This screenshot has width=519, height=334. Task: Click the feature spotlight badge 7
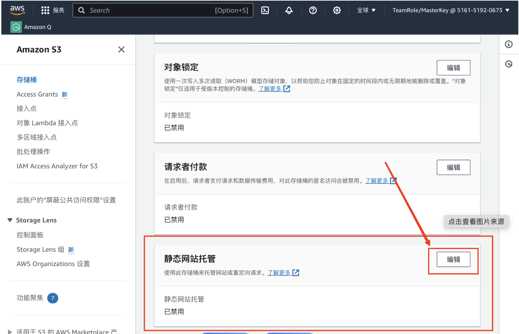(x=53, y=298)
